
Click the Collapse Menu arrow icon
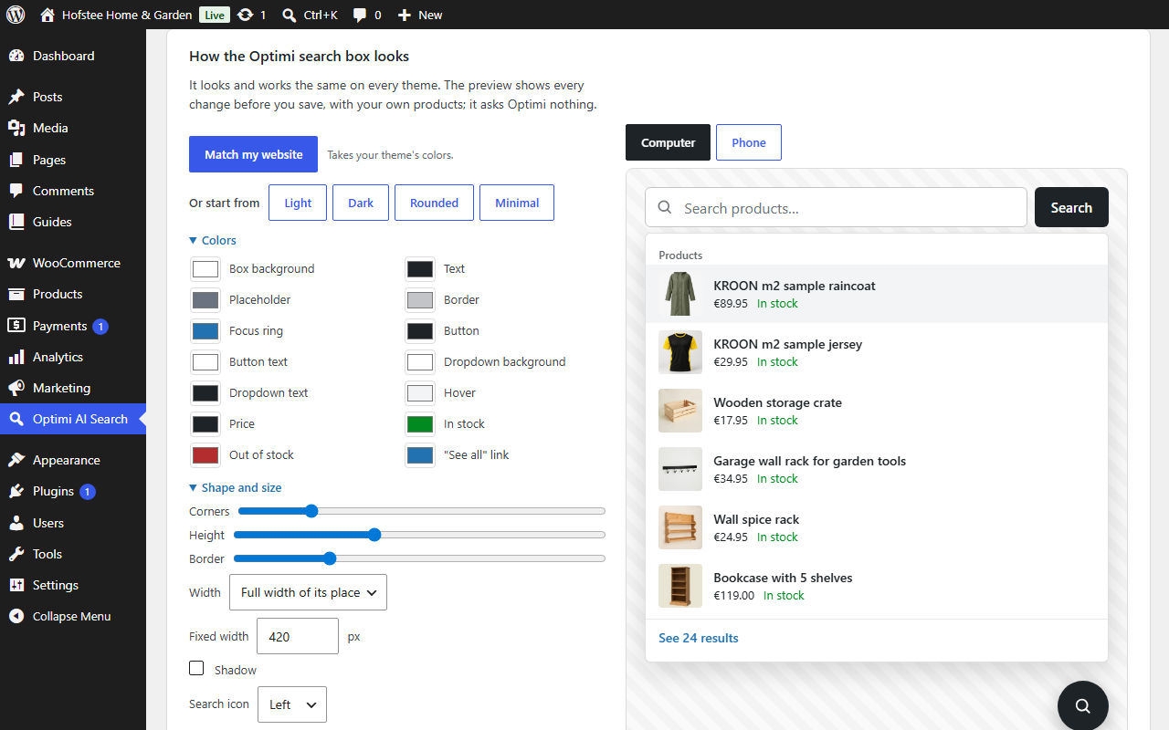[x=16, y=616]
